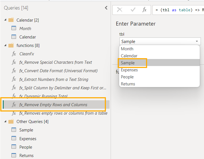Viewport: 204px width, 159px height.
Task: Open the Calendar query in the Queries pane
Action: pos(27,37)
